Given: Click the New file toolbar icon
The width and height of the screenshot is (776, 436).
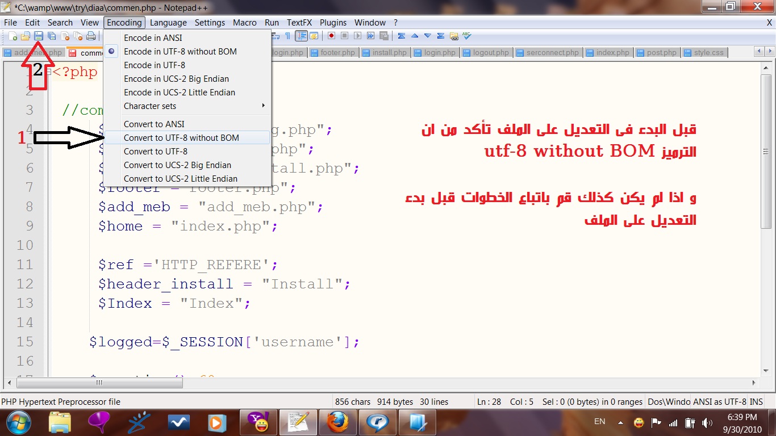Looking at the screenshot, I should click(x=12, y=36).
